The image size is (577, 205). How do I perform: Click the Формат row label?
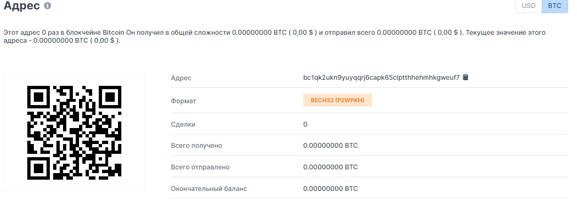183,101
